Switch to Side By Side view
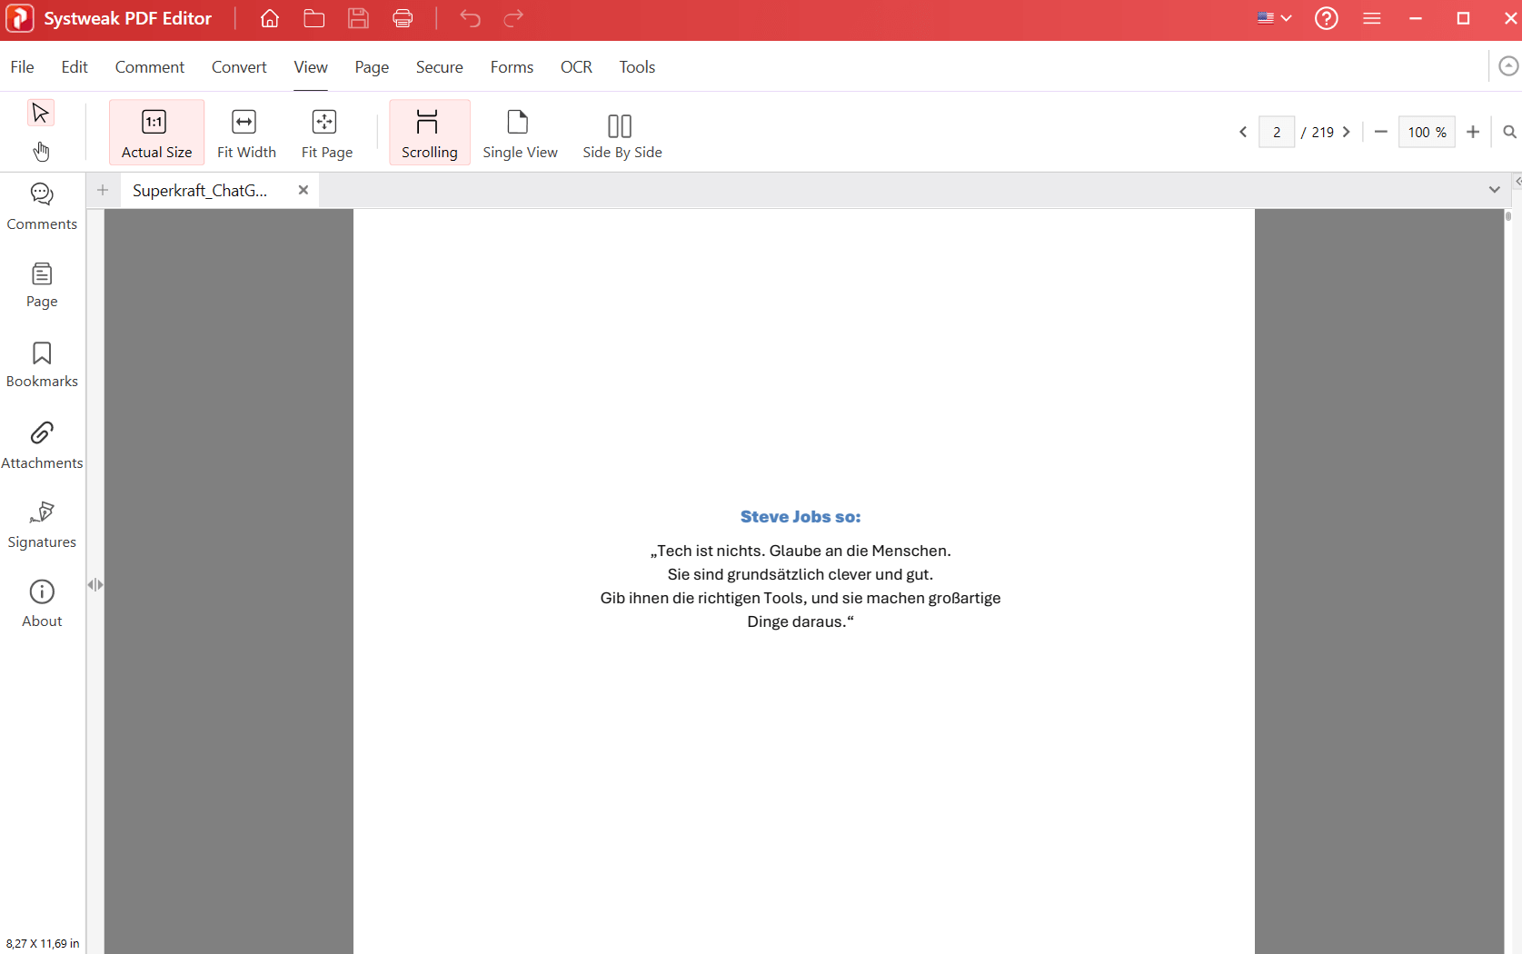This screenshot has width=1522, height=954. 622,133
